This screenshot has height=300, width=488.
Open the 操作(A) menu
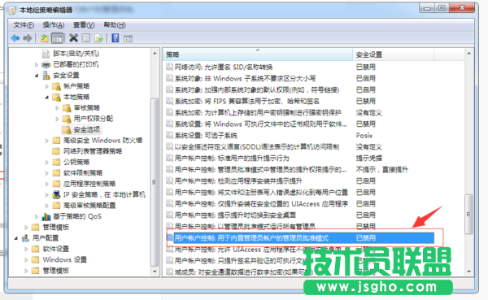54,25
